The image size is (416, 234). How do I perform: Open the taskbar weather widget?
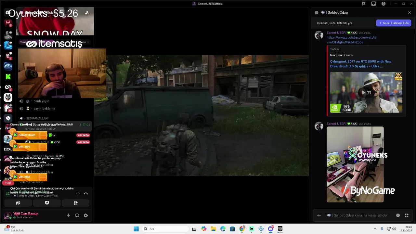click(x=15, y=229)
